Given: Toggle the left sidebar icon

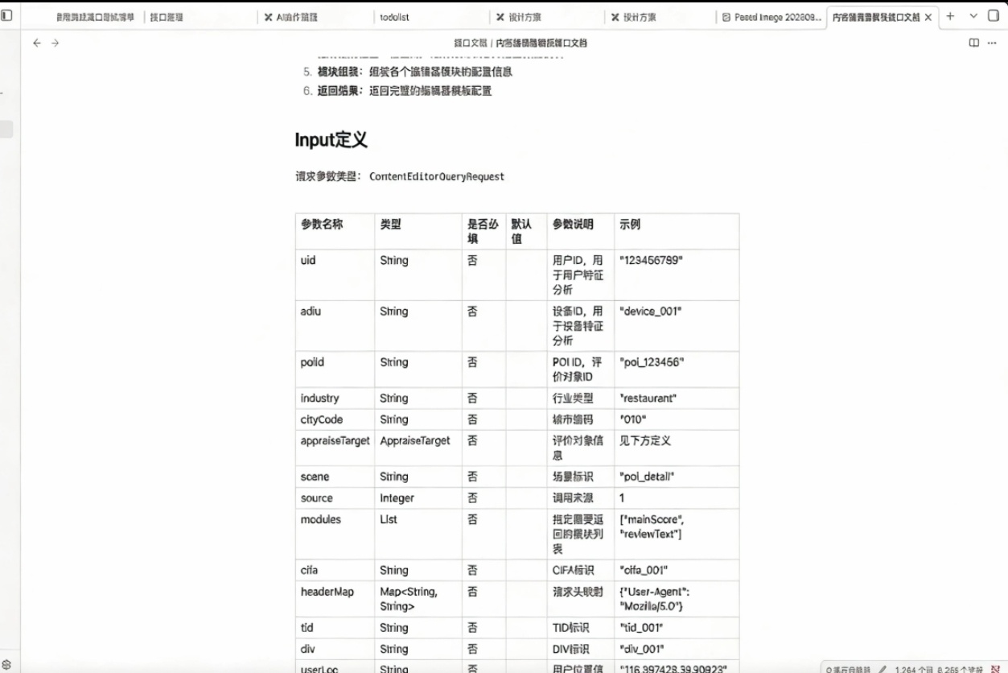Looking at the screenshot, I should click(6, 16).
